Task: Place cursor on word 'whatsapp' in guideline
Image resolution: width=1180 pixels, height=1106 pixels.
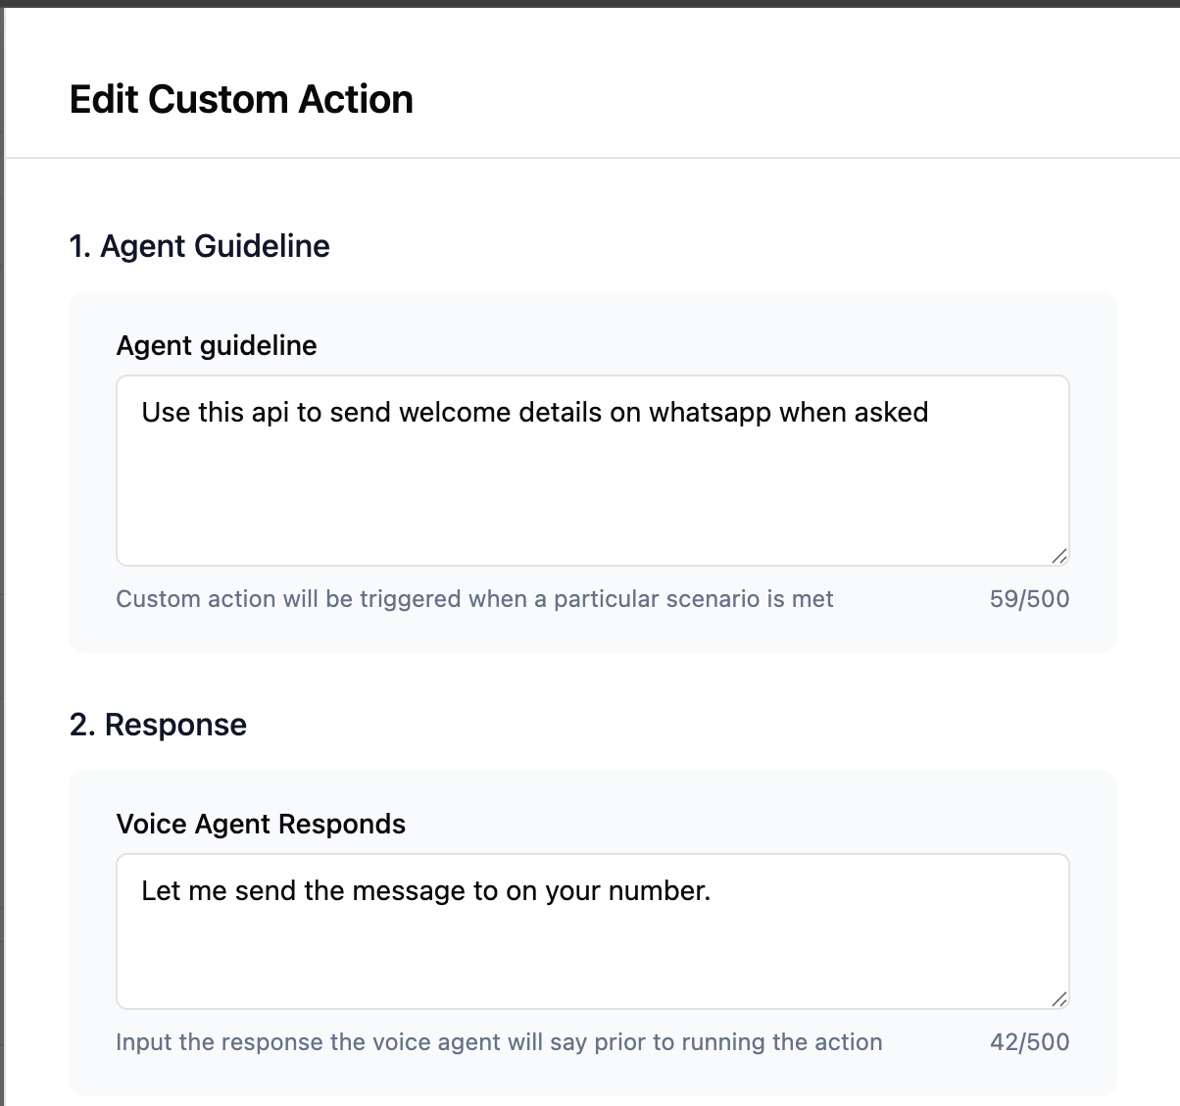Action: [x=710, y=413]
